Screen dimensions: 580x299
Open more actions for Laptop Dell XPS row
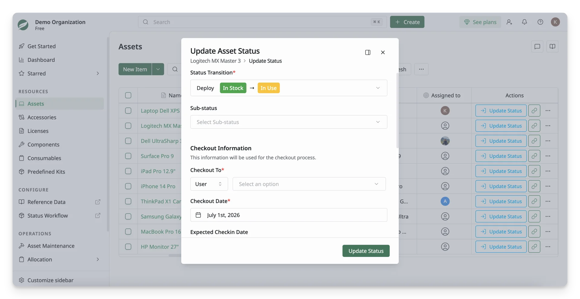548,111
